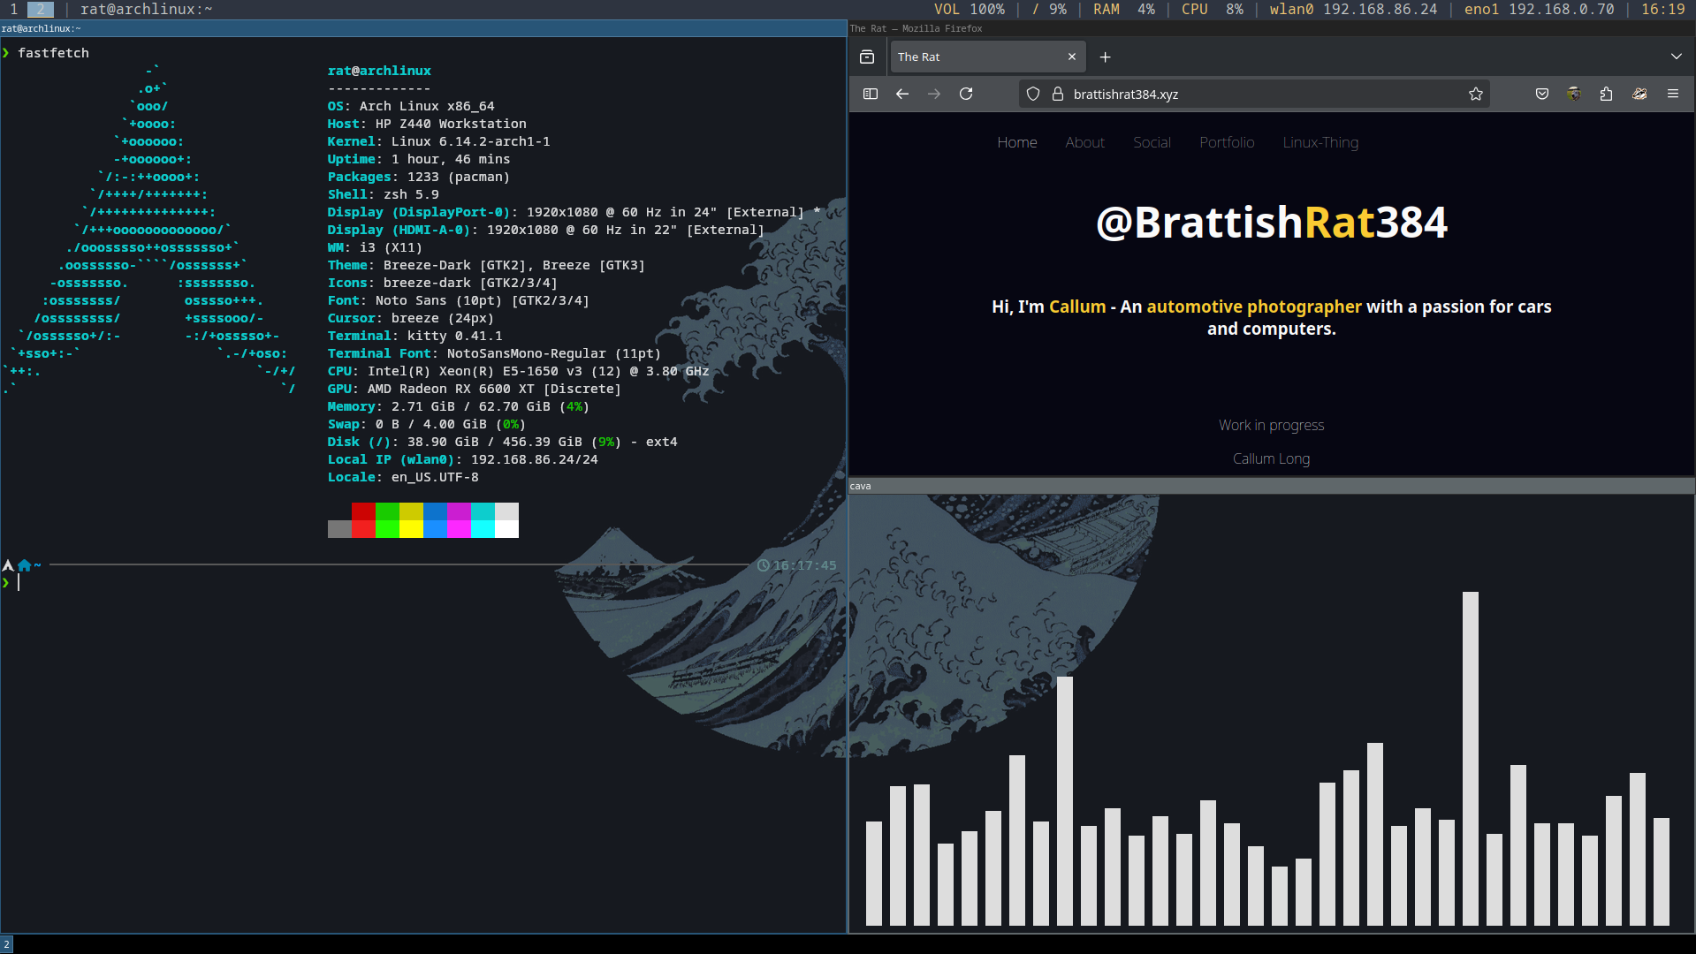Screen dimensions: 1696x954
Task: Click the Shell: zsh 5.9 line
Action: pos(384,194)
